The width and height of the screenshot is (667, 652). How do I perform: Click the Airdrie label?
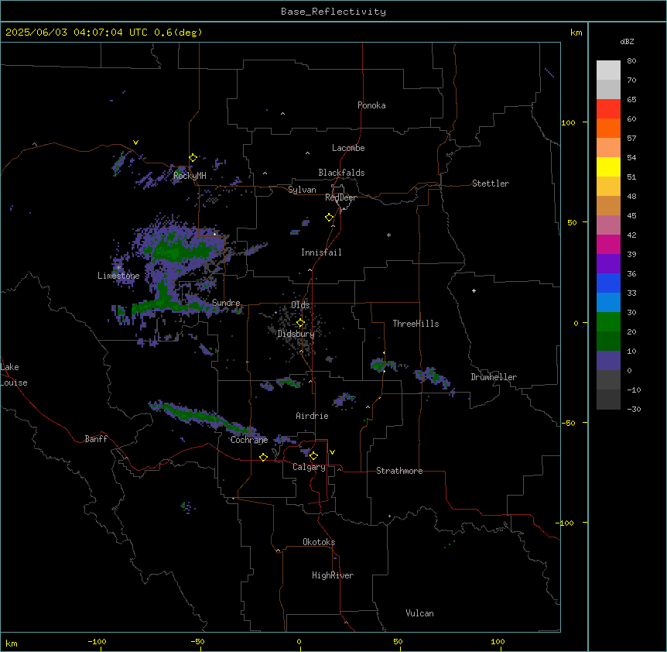coord(312,416)
